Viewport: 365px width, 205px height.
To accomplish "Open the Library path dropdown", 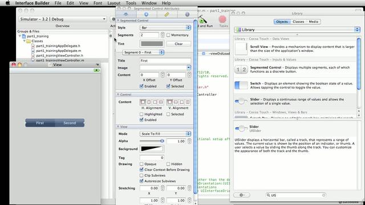I will (x=297, y=30).
